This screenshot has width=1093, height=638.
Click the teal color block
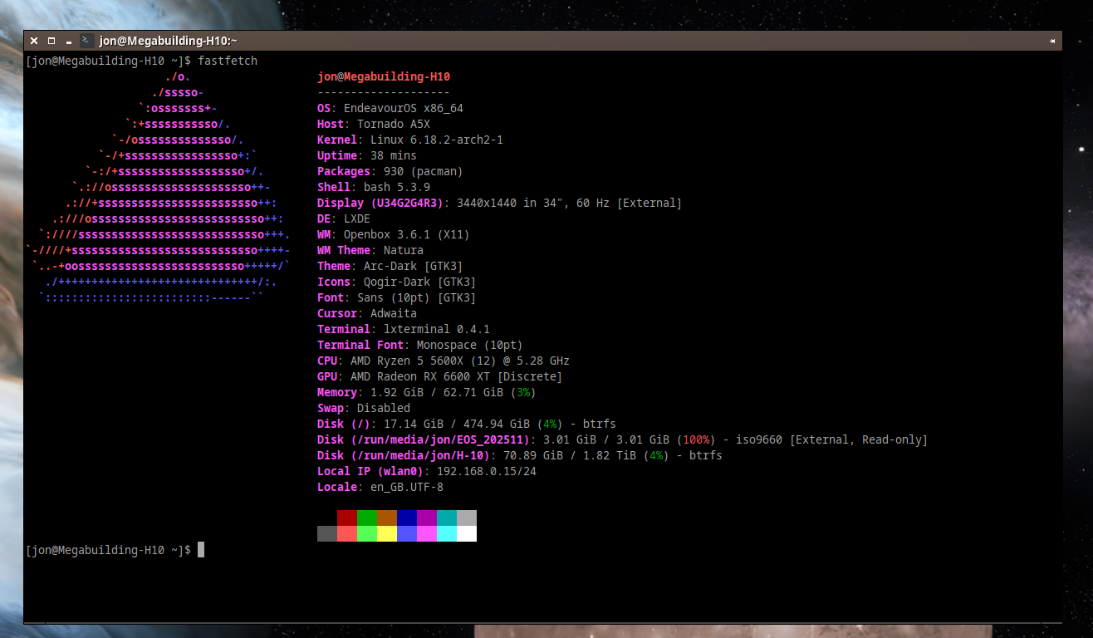(447, 518)
